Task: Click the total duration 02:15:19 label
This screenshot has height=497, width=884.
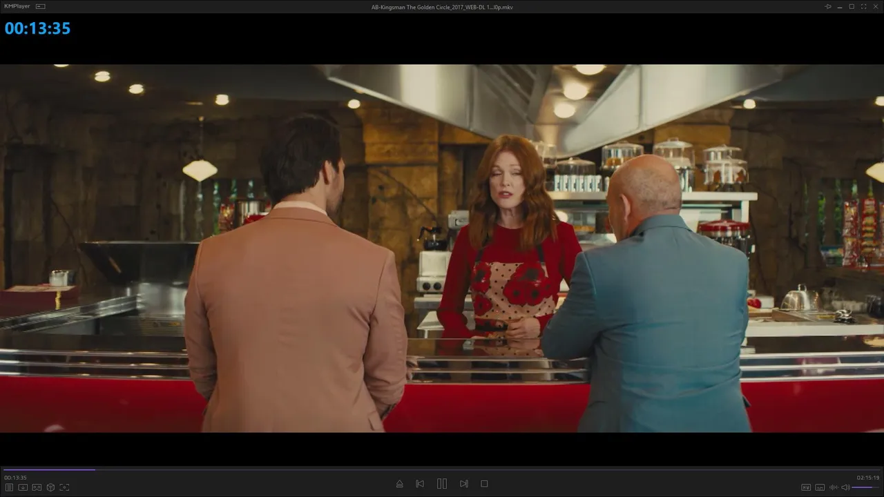Action: coord(868,478)
